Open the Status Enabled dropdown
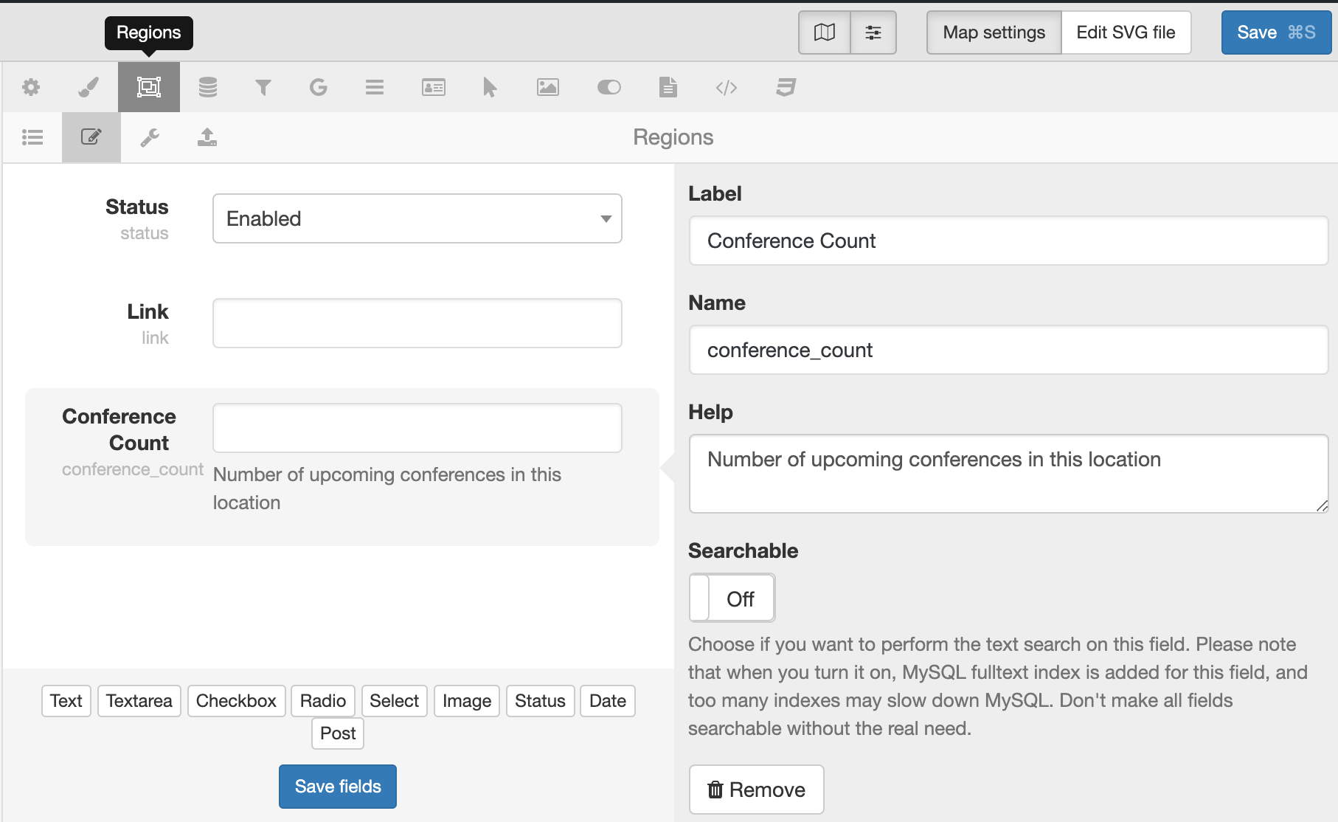The height and width of the screenshot is (822, 1338). [x=417, y=218]
